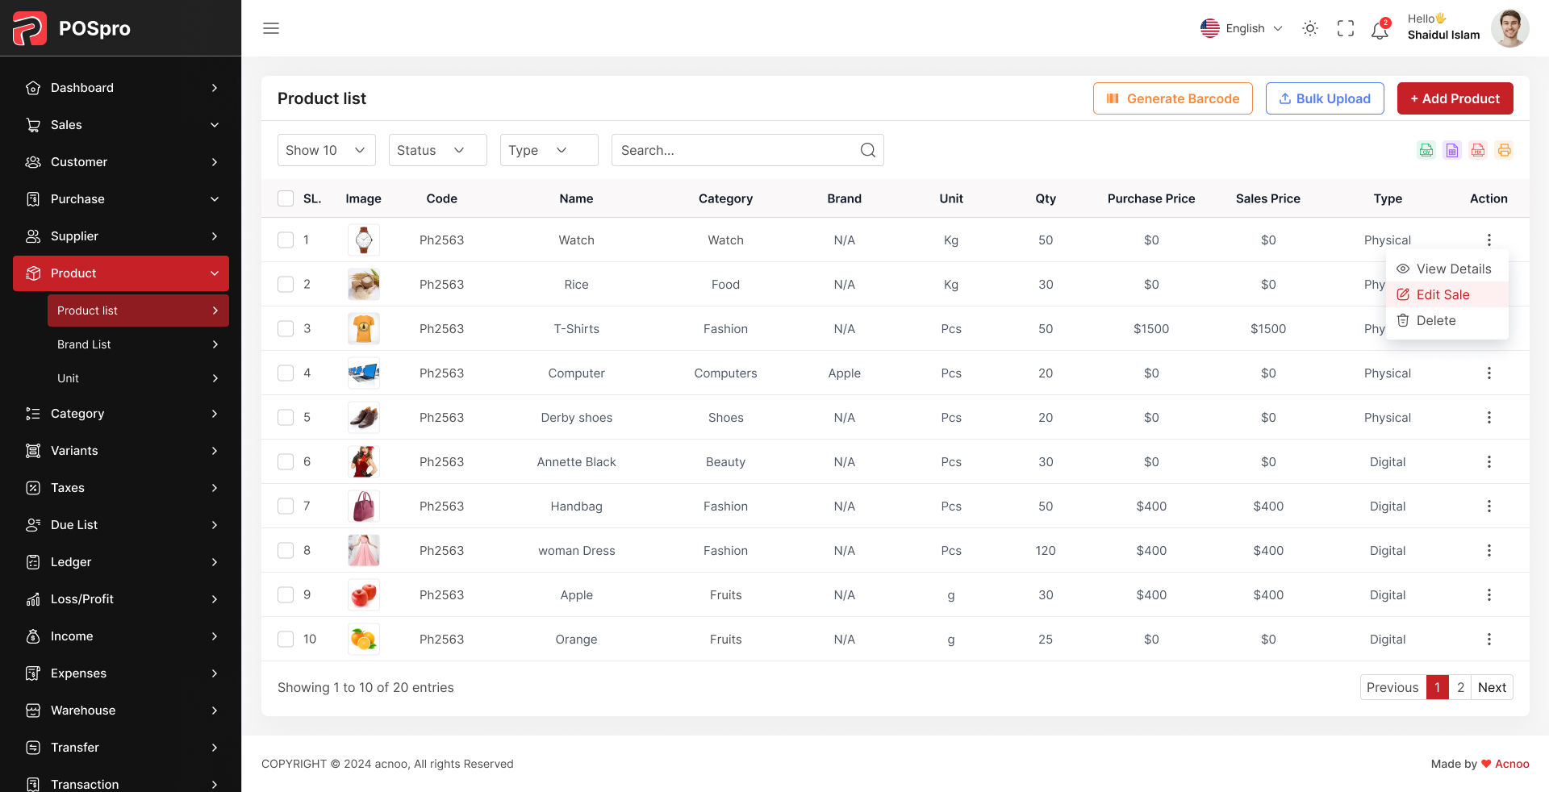This screenshot has width=1549, height=792.
Task: Select all products with the header checkbox
Action: point(285,198)
